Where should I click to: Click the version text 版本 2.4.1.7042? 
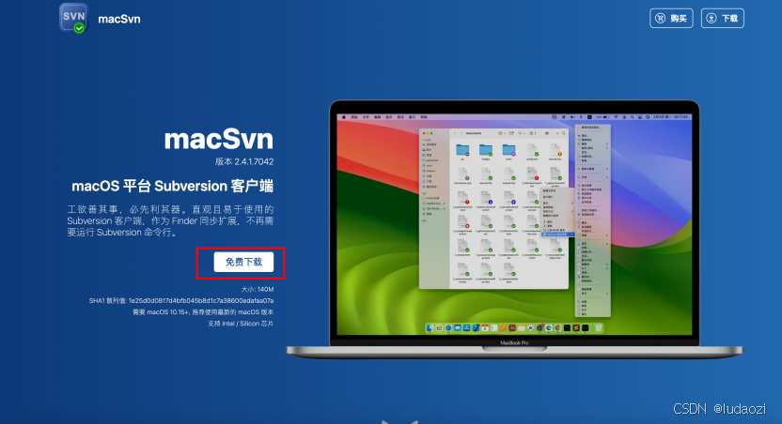[x=244, y=161]
